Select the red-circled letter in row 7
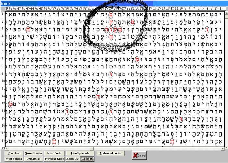Screen dimensions: 228x163 tap(137, 59)
